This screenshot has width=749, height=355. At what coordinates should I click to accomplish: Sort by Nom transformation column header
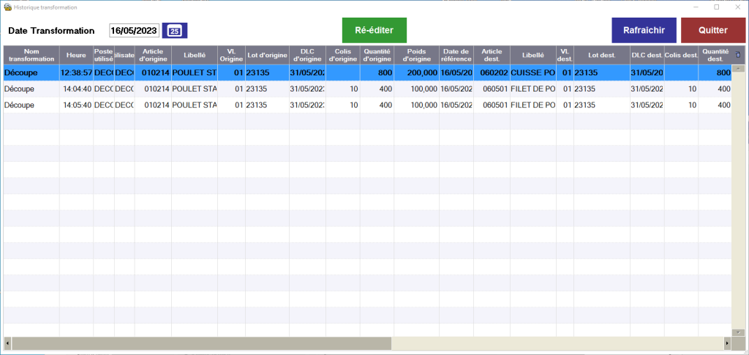(x=31, y=55)
